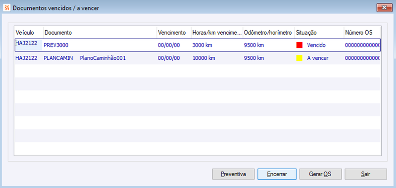Click 00/00/00 date in PREV3000 row

[x=169, y=46]
